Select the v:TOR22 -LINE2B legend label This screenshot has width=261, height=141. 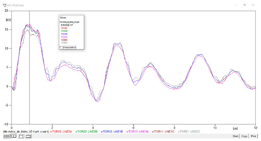86,132
